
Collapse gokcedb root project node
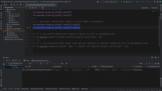(x=4, y=7)
